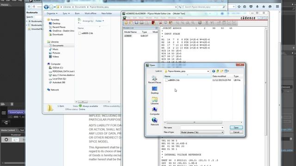Click Work offline in the Explorer toolbar

tap(91, 13)
